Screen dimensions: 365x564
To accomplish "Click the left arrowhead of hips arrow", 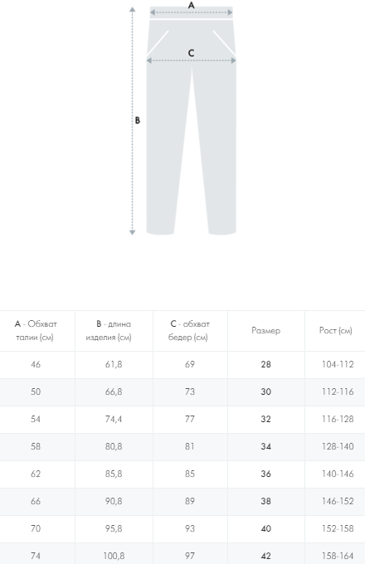I will click(149, 61).
